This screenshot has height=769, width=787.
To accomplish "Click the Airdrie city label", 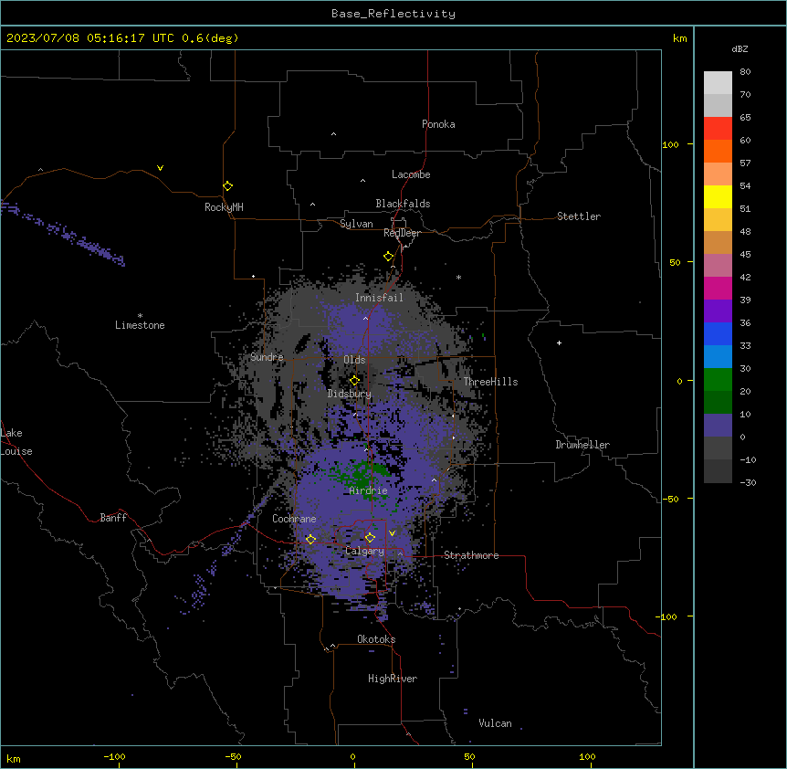I will 368,490.
